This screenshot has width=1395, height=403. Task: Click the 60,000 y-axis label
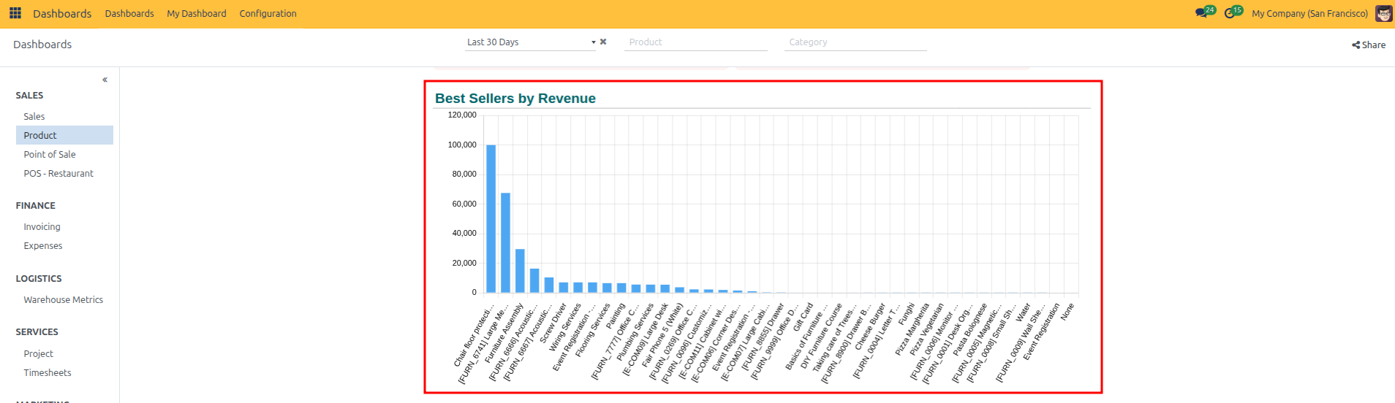pyautogui.click(x=464, y=204)
